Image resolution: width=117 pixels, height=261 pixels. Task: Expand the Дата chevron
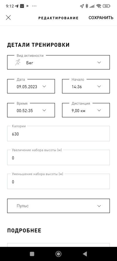click(44, 86)
